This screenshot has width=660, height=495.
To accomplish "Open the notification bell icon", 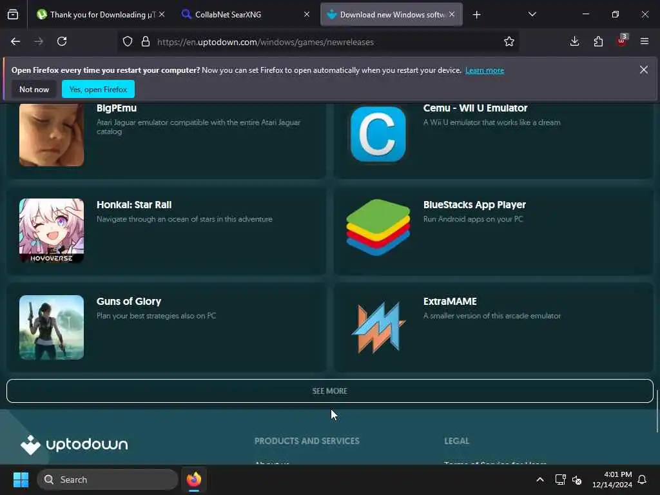I will (x=642, y=480).
